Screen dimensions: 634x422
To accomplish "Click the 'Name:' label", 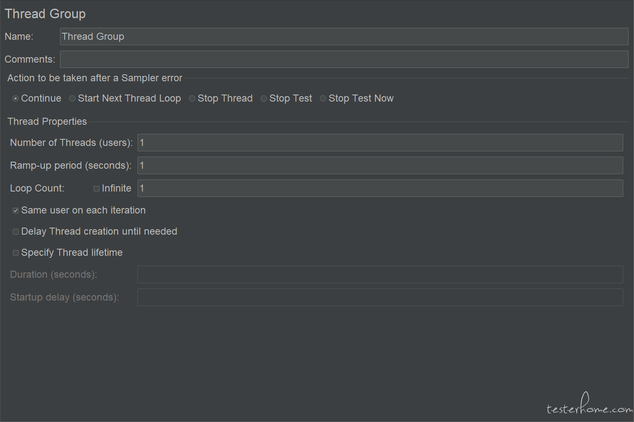I will pyautogui.click(x=19, y=36).
